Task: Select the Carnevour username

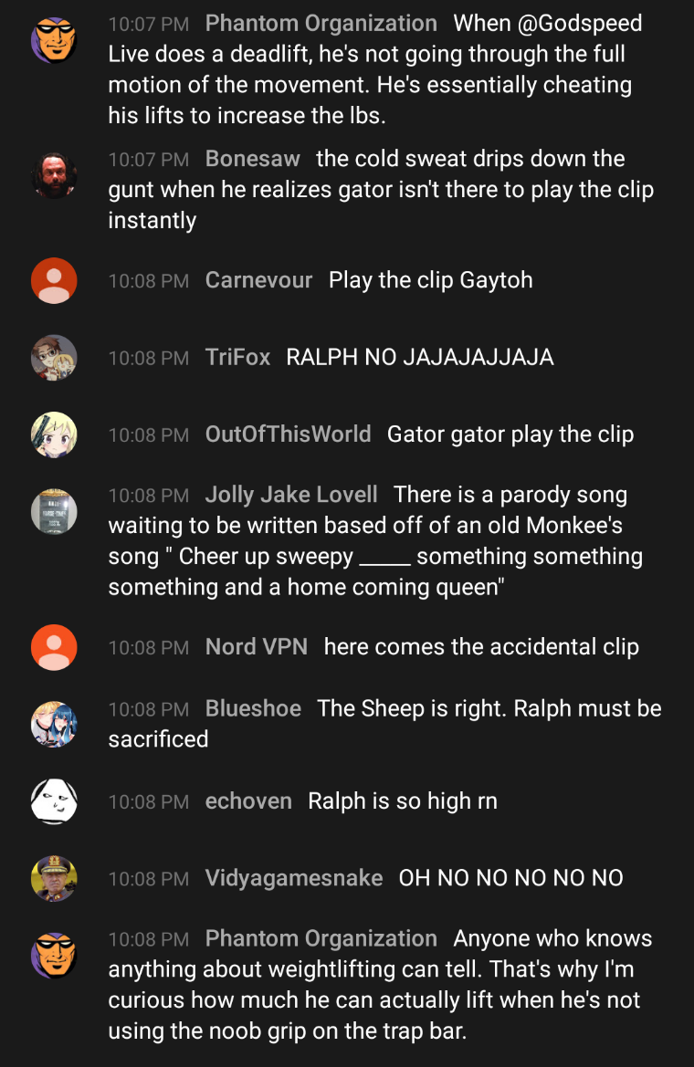Action: coord(258,280)
